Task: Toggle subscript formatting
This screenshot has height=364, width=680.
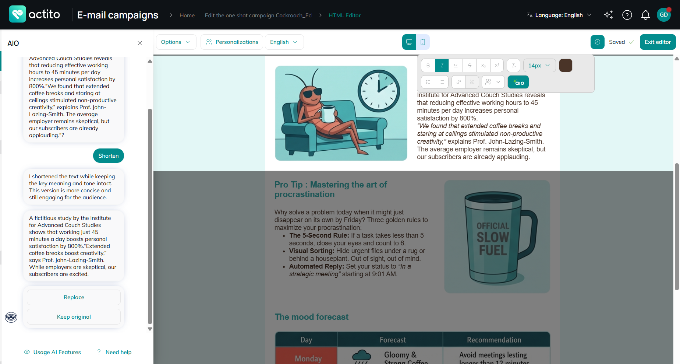Action: [483, 65]
